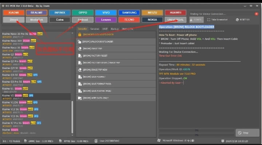
Task: Open the tab right of Backup
Action: coord(127,29)
